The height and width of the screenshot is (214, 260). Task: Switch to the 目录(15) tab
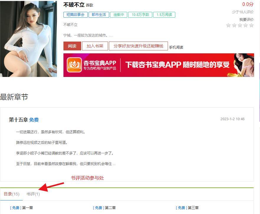(12, 194)
